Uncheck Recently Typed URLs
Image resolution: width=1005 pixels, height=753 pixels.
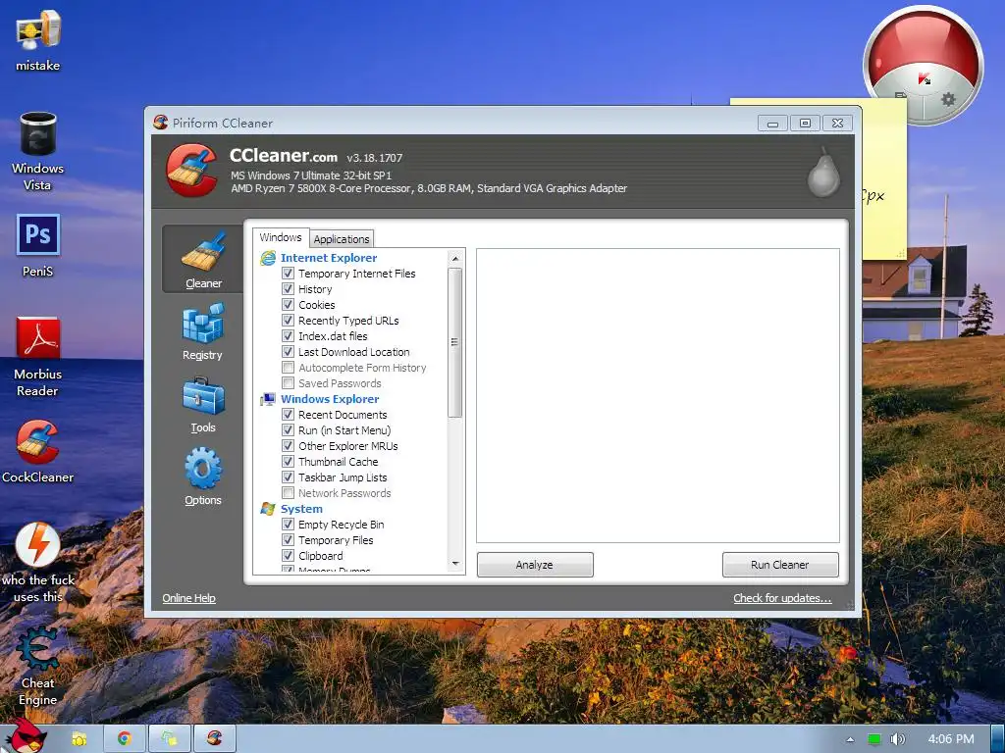tap(288, 321)
